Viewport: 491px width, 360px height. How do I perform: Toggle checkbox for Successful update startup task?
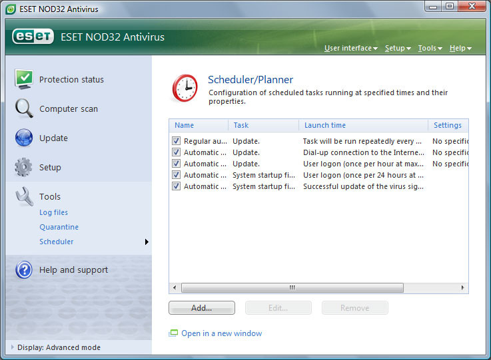(x=177, y=186)
